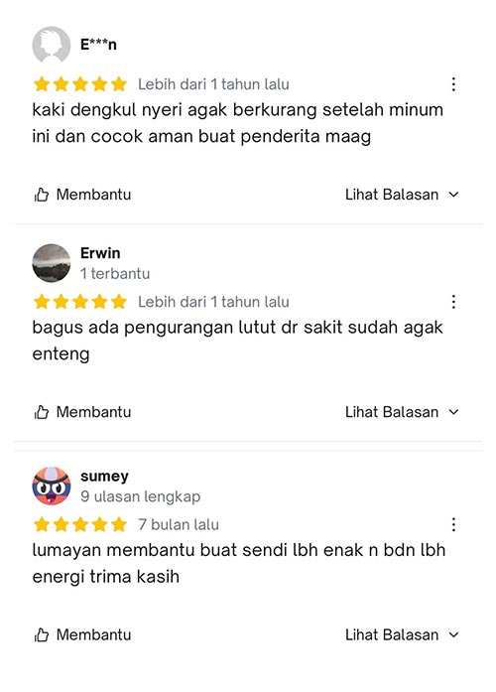The width and height of the screenshot is (496, 692).
Task: Open the three-dot menu on Erwin's review
Action: [x=453, y=302]
